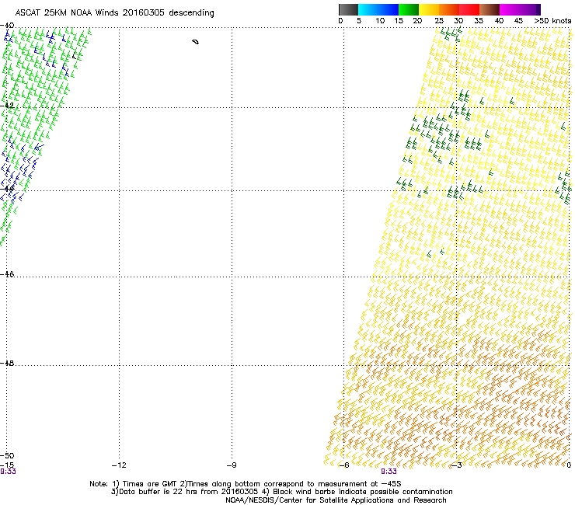The height and width of the screenshot is (505, 575).
Task: Click the red 30-35 knots color segment
Action: [469, 9]
